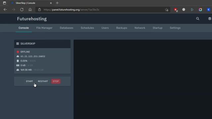The image size is (212, 119).
Task: Open the Startup tab
Action: pos(158,28)
